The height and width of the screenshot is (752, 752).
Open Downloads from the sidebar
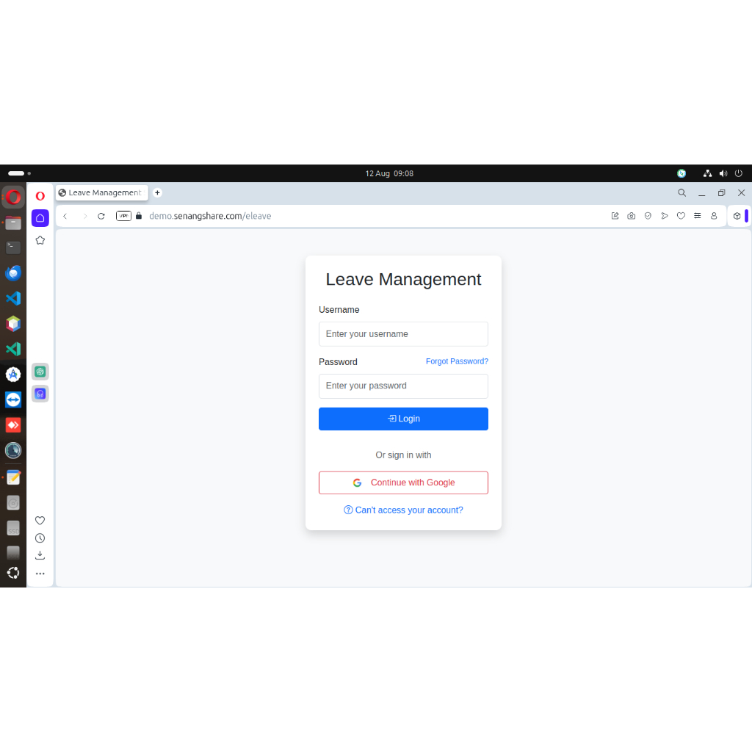coord(40,555)
